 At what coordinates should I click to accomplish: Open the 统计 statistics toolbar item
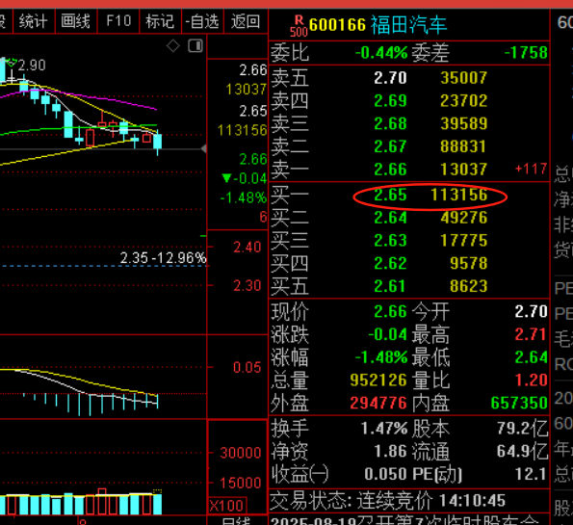pos(34,21)
